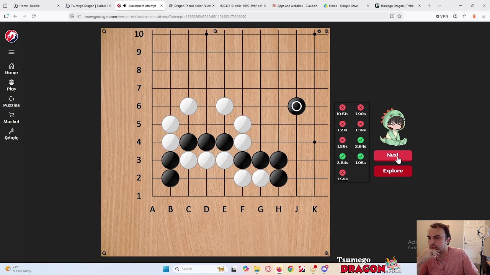Close the Home - Google Drive tab
The width and height of the screenshot is (490, 275).
tap(368, 6)
